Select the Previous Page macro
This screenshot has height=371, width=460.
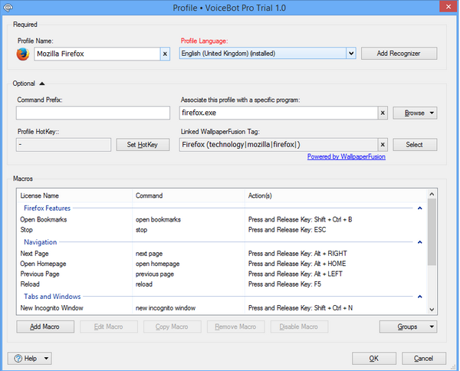click(222, 274)
